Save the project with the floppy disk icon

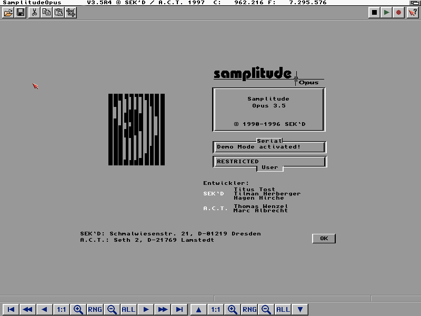[x=21, y=13]
